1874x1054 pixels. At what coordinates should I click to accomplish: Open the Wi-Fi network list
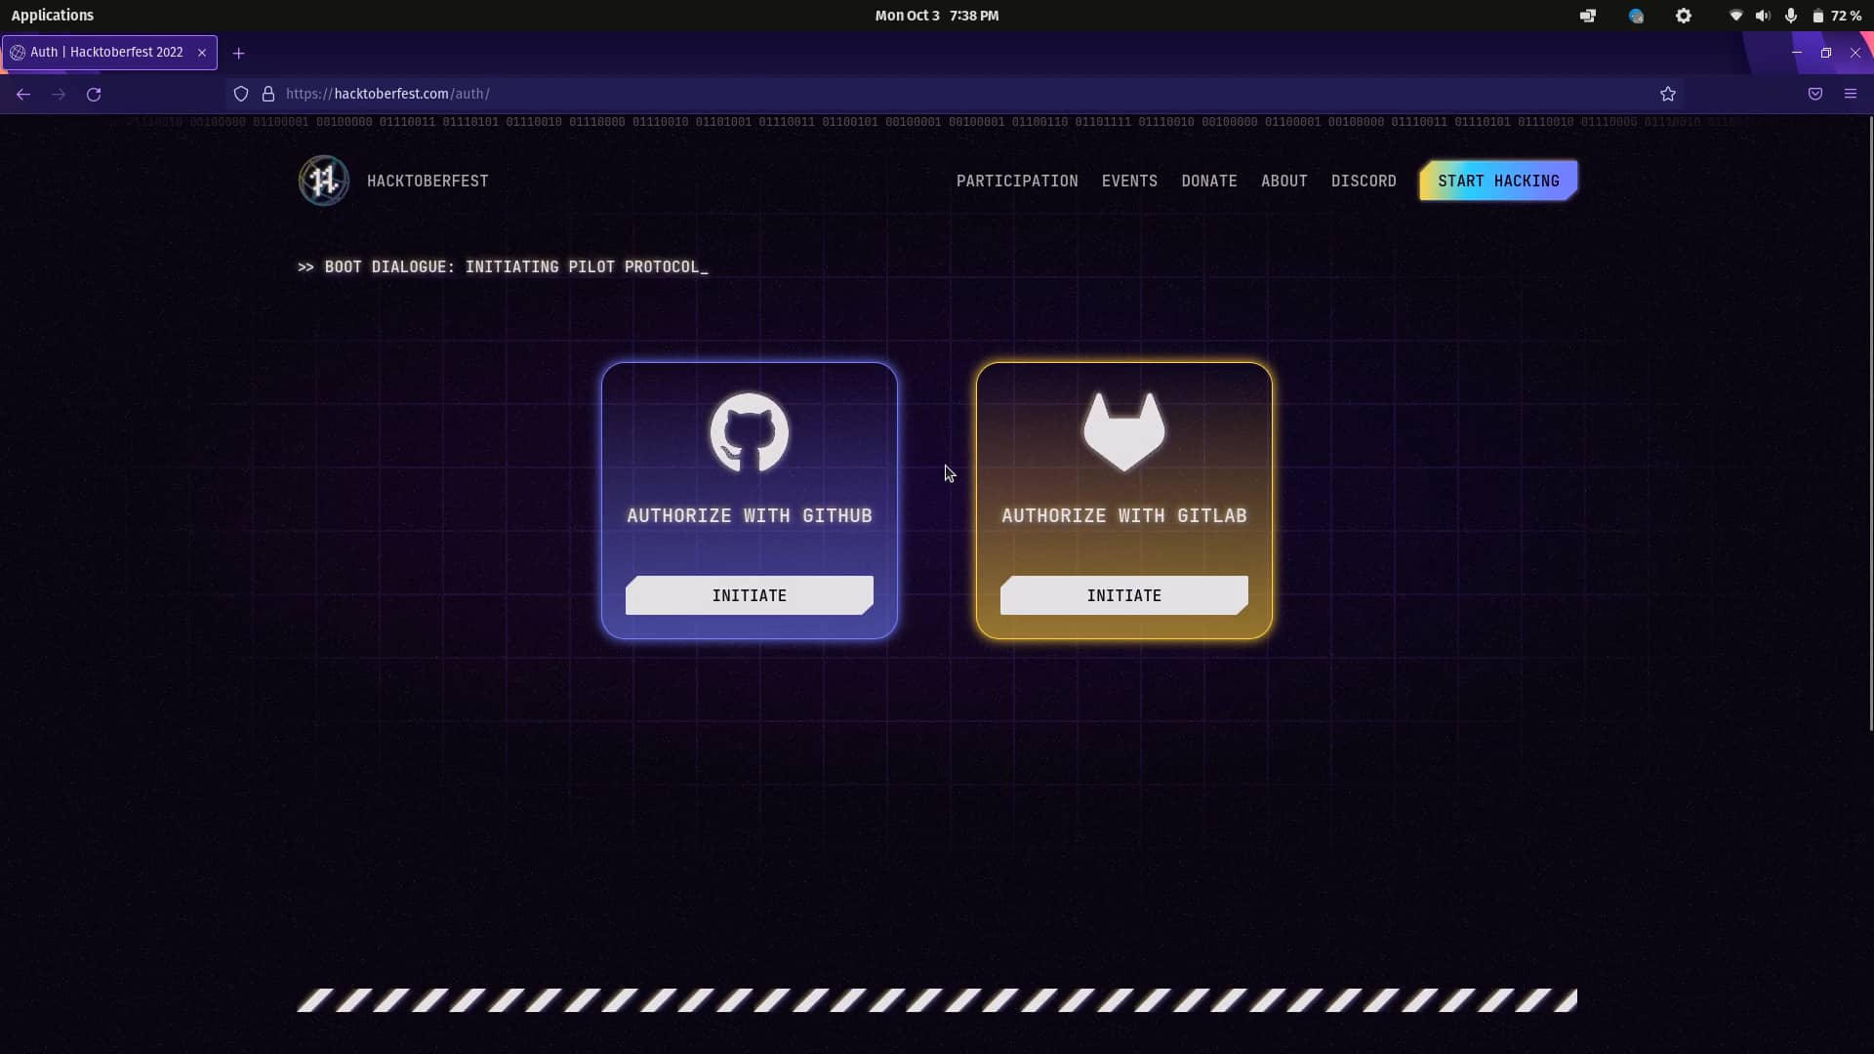click(1735, 16)
